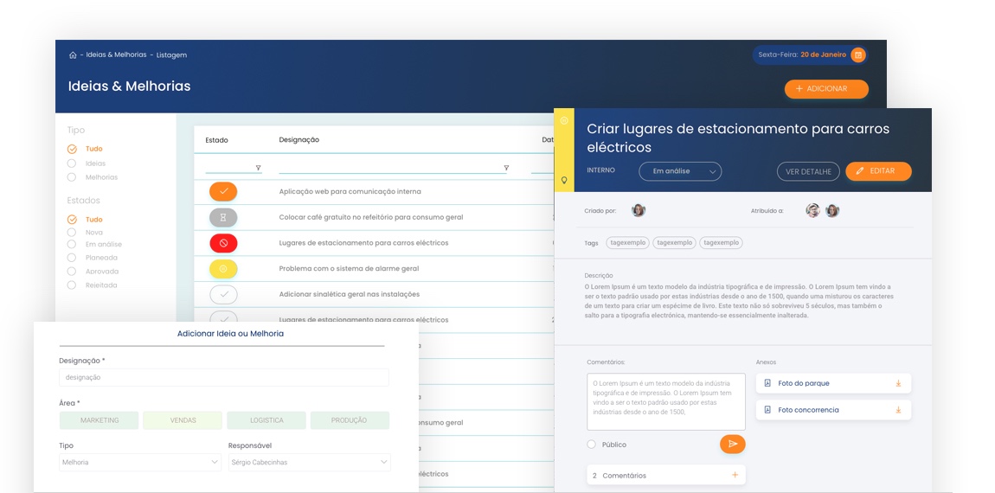Select Nova state filter
This screenshot has width=995, height=493.
click(x=72, y=232)
